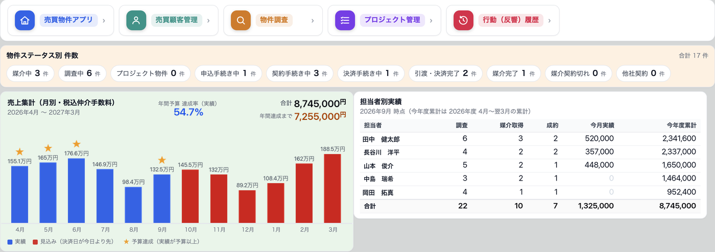
Task: Click the red 10月 forecast bar
Action: pyautogui.click(x=190, y=196)
